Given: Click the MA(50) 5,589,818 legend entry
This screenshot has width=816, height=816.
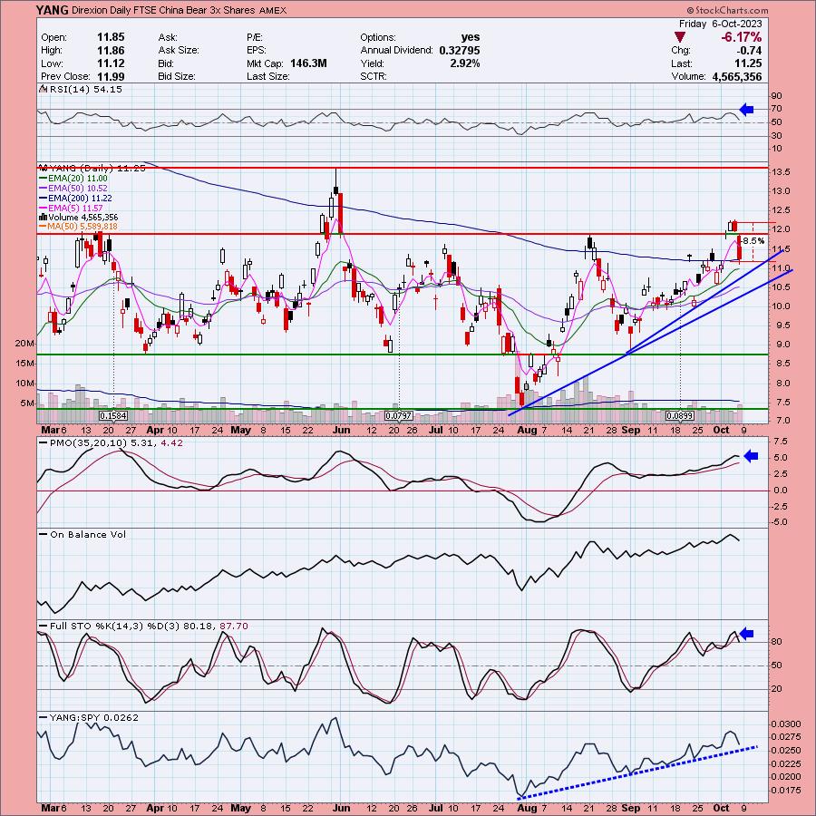Looking at the screenshot, I should (x=79, y=227).
